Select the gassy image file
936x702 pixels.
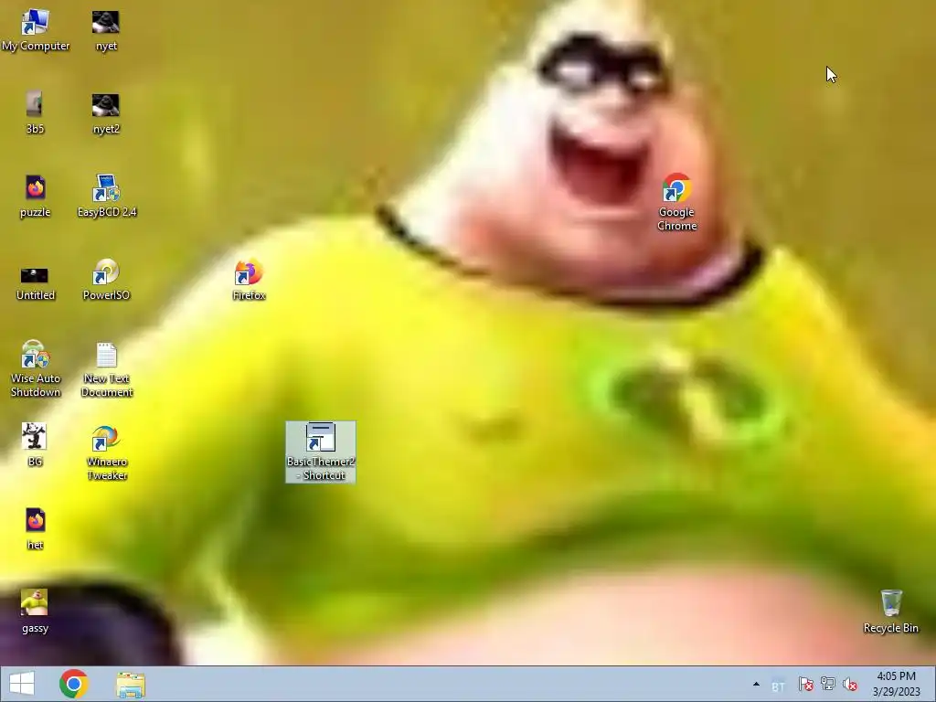(35, 612)
